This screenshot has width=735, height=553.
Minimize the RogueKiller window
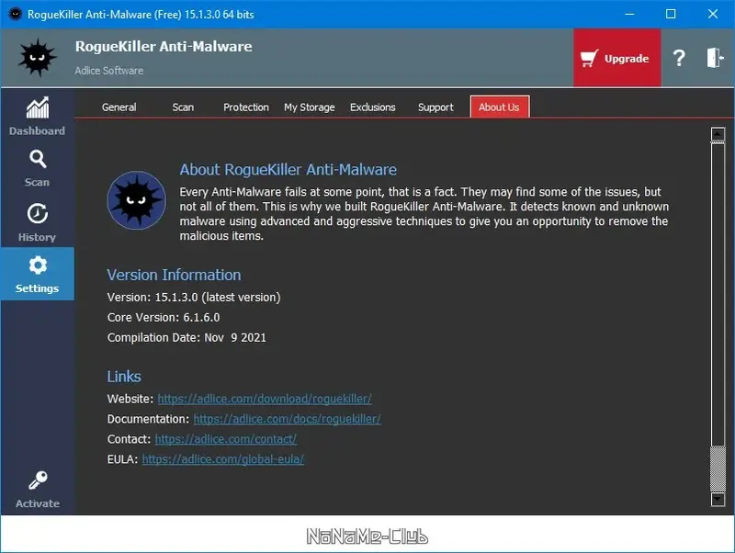click(x=629, y=14)
